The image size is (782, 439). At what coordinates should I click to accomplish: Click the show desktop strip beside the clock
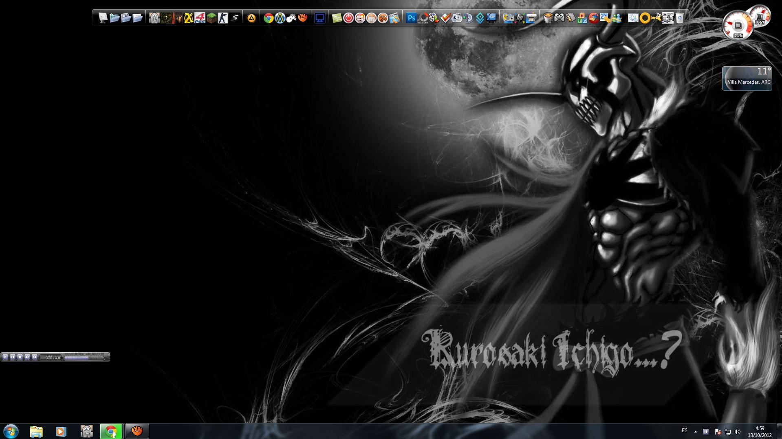click(779, 431)
